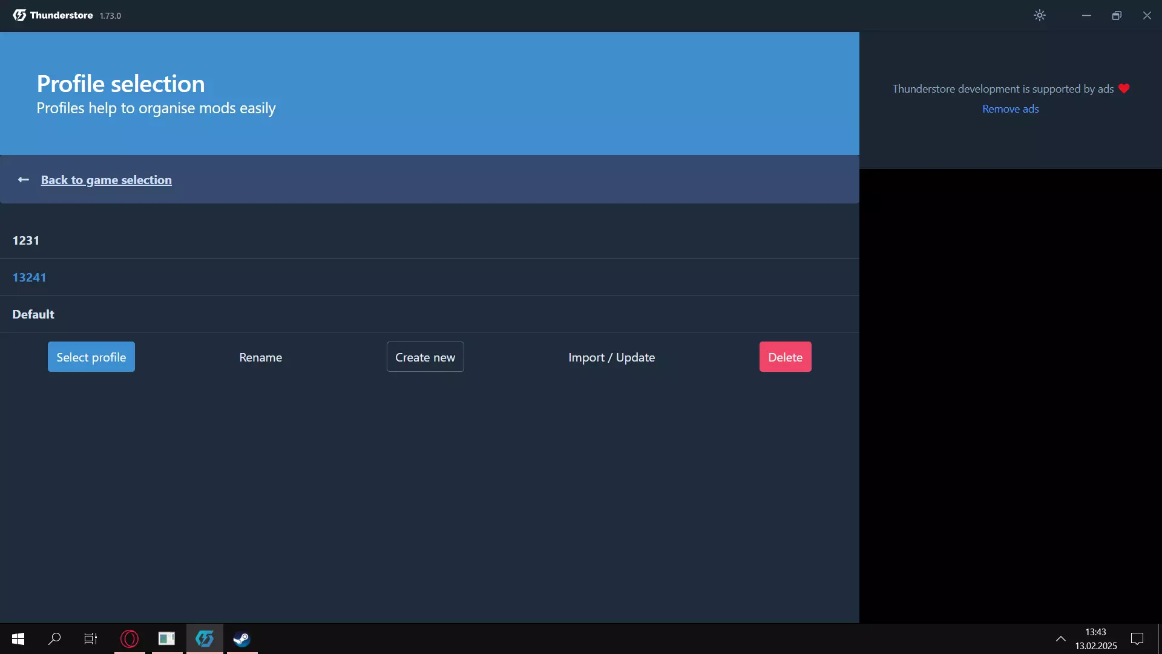Toggle the light/dark theme sun icon
This screenshot has height=654, width=1162.
(1039, 15)
